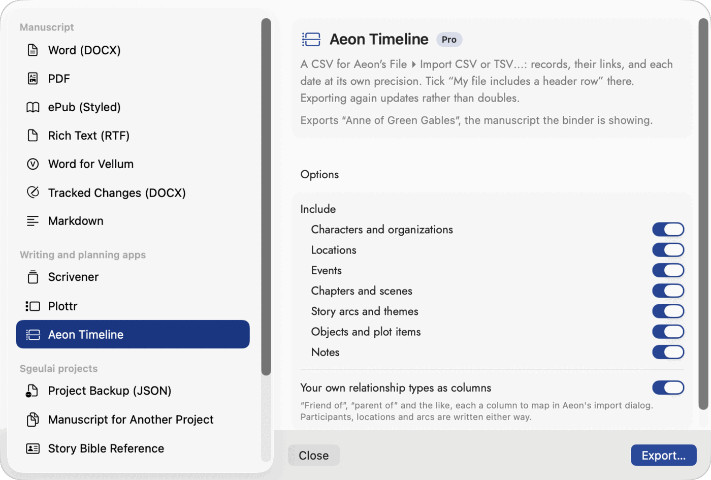Click the format list scrollbar
Image resolution: width=711 pixels, height=480 pixels.
click(266, 197)
